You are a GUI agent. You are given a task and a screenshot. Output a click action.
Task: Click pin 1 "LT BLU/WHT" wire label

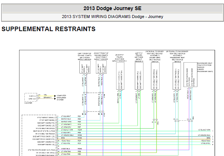tap(66, 116)
